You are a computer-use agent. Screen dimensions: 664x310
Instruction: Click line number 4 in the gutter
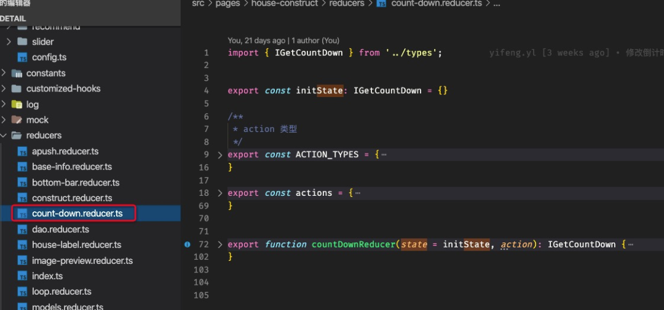pos(206,91)
